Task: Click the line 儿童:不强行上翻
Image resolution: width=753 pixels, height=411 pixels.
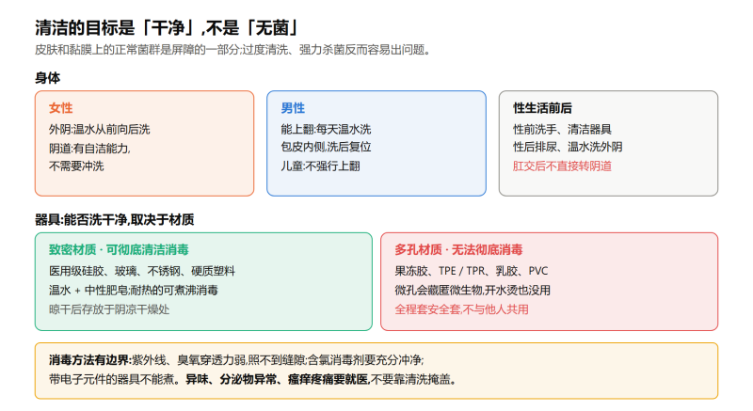Action: click(320, 166)
